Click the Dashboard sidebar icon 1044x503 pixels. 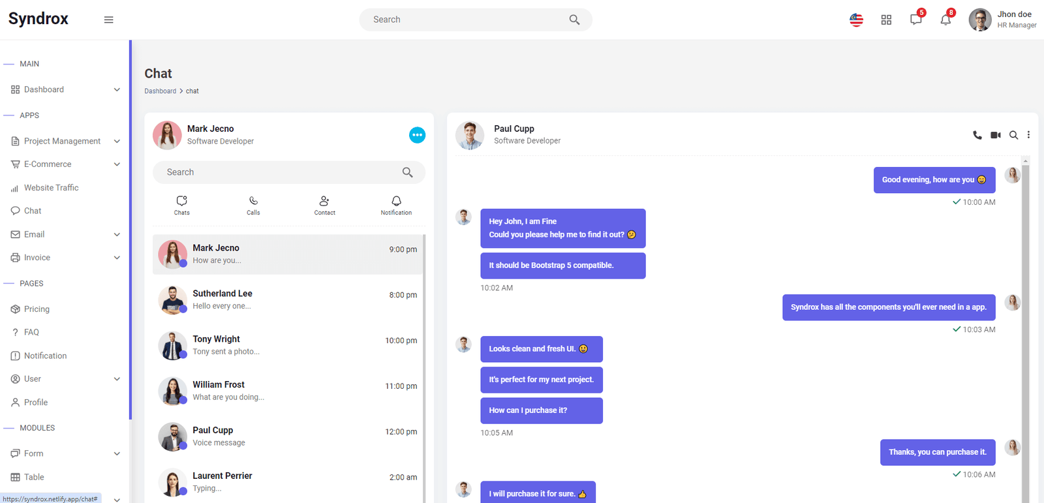[15, 89]
